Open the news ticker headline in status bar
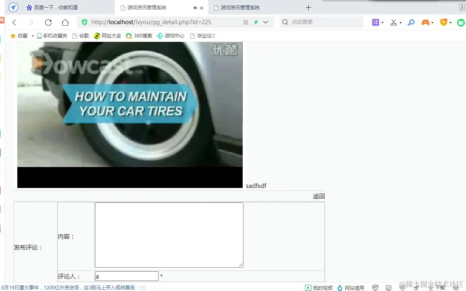The image size is (466, 291). point(68,287)
